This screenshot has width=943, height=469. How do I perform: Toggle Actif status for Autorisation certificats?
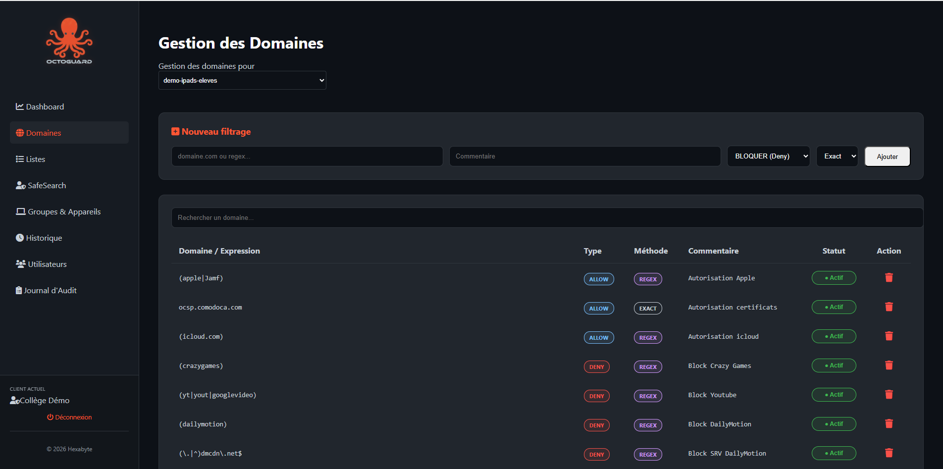pyautogui.click(x=834, y=307)
